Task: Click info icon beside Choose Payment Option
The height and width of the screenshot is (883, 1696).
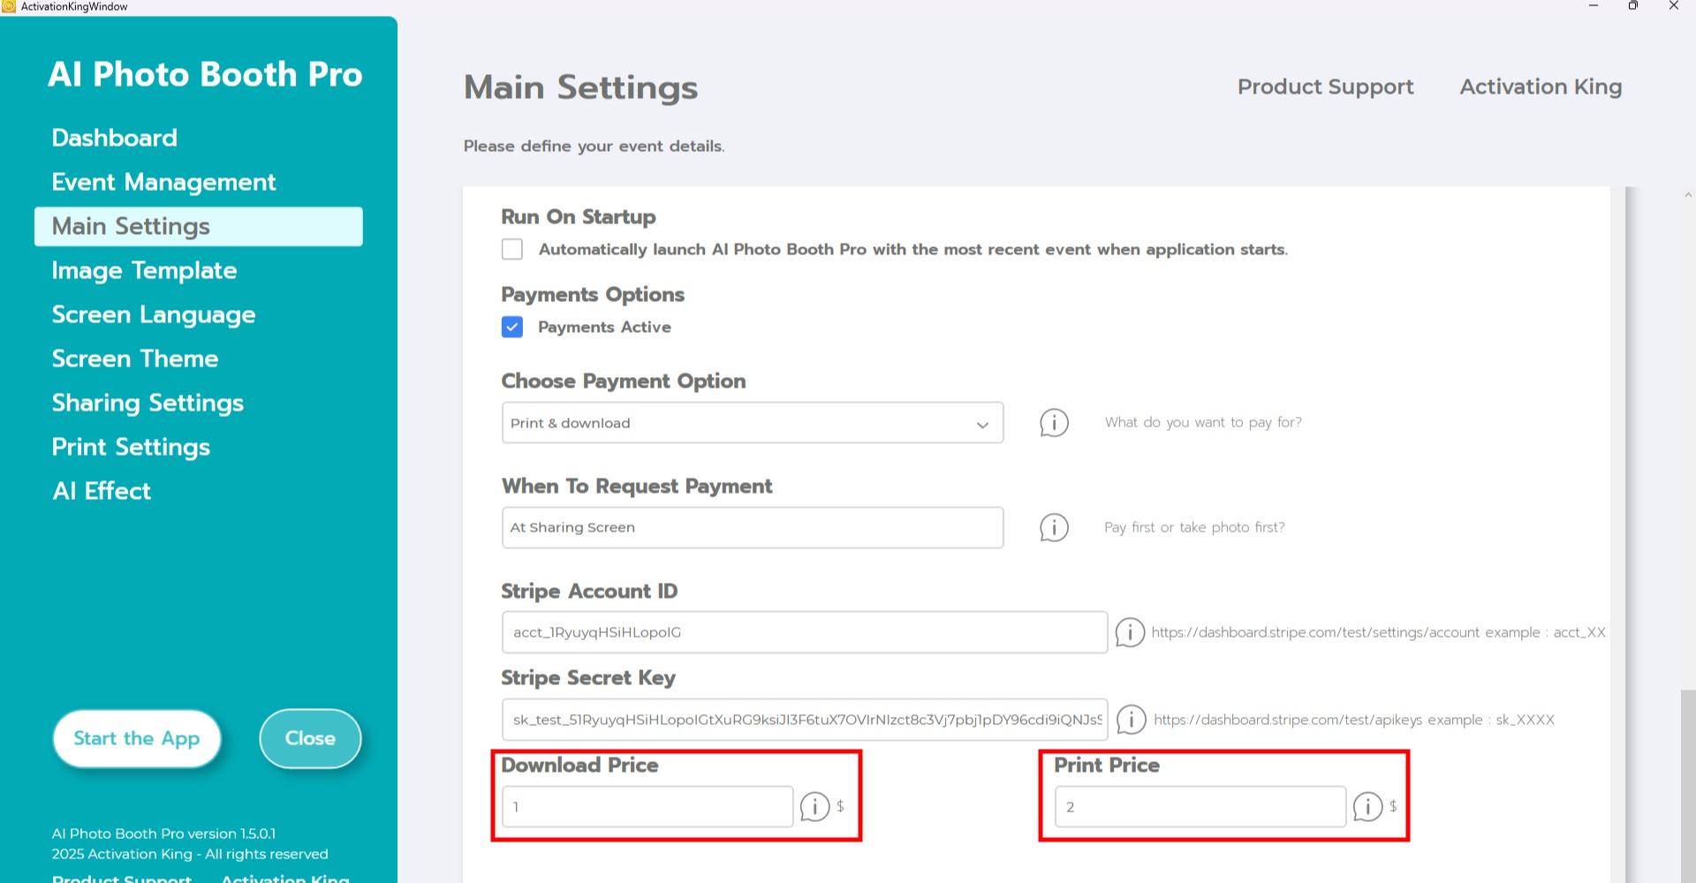Action: pos(1054,423)
